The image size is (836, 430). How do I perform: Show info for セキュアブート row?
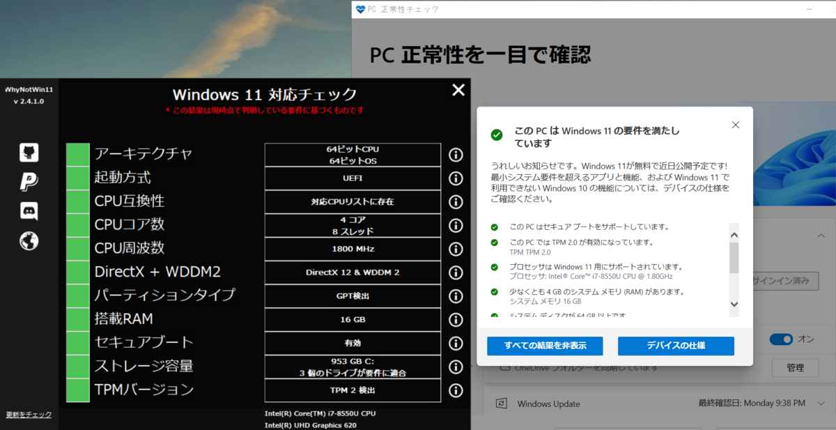(x=456, y=344)
